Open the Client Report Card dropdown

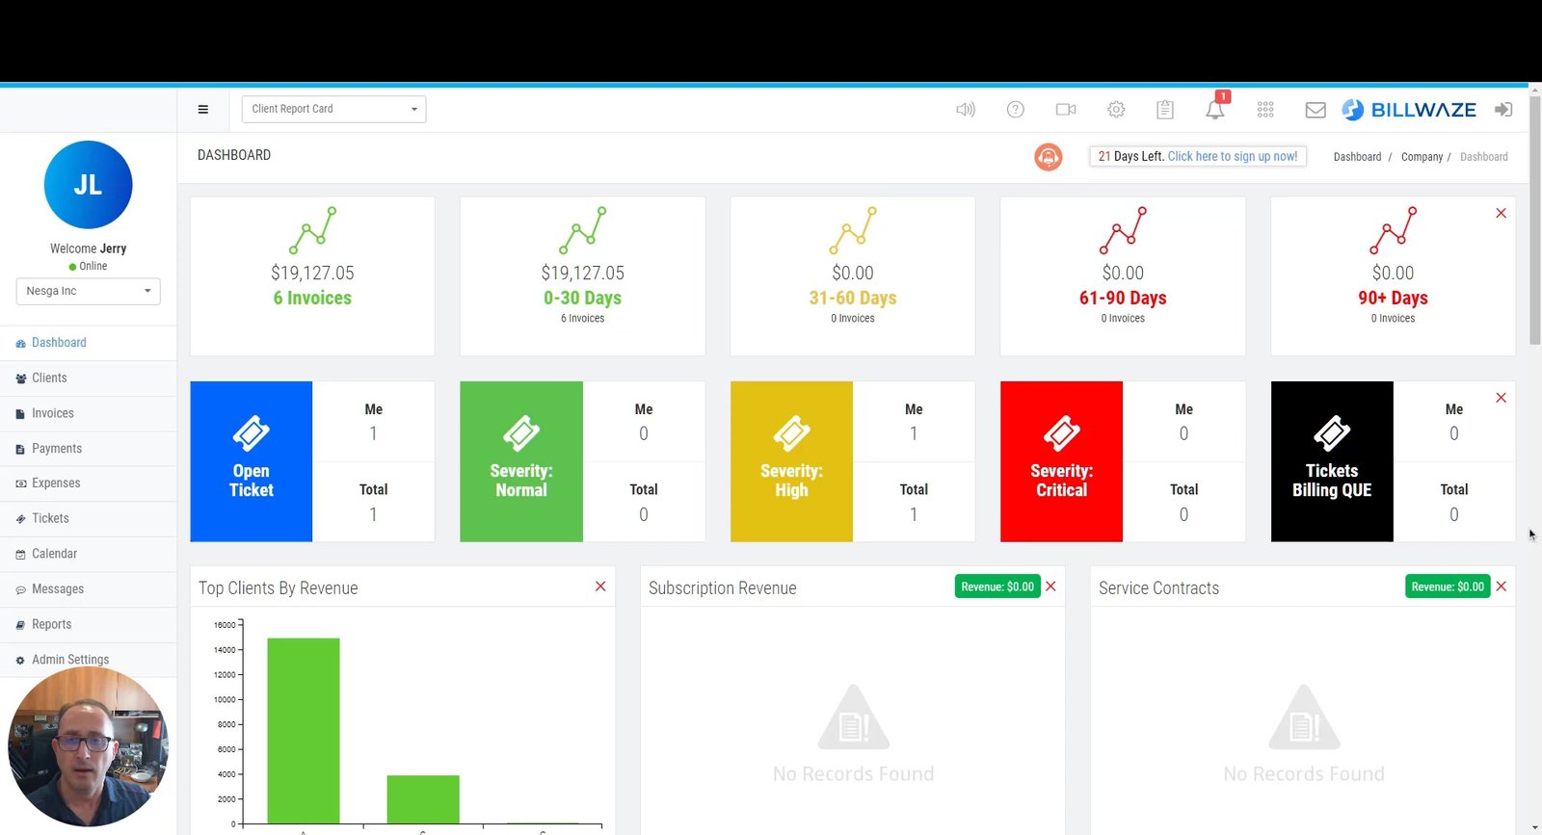click(333, 109)
